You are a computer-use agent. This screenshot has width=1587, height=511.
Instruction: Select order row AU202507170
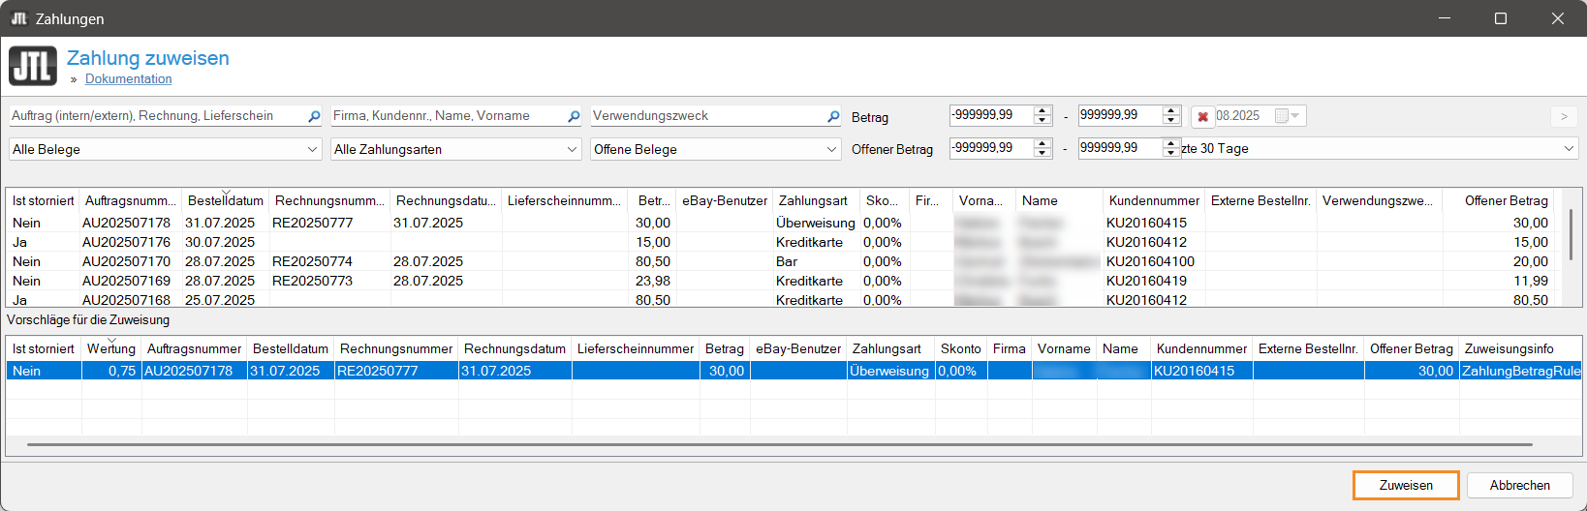point(126,262)
